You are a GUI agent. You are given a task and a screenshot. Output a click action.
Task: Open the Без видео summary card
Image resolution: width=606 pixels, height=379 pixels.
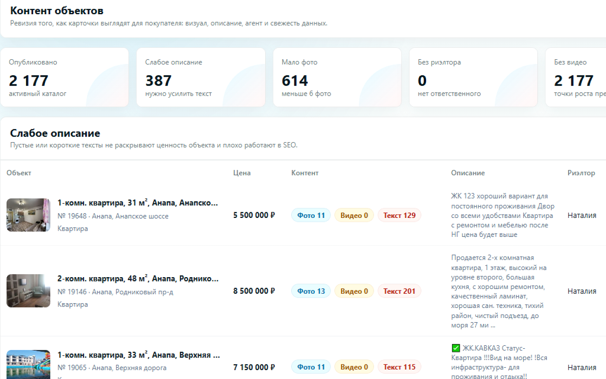(x=576, y=77)
